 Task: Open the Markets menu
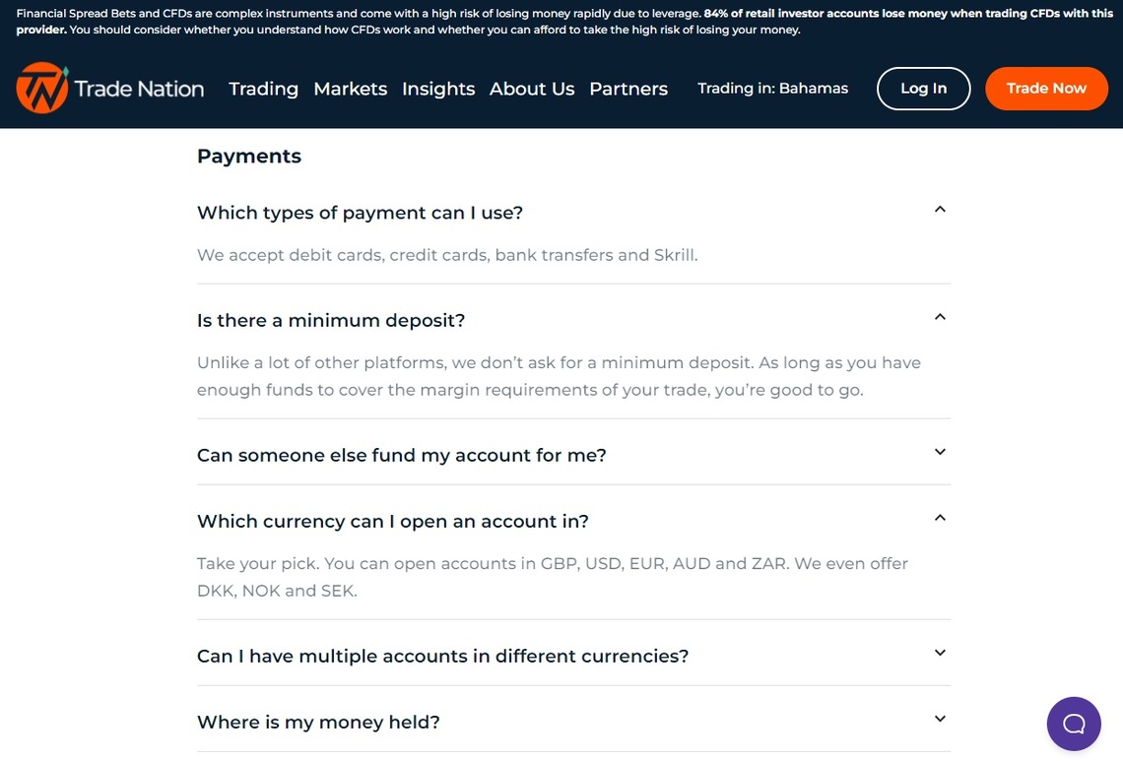[x=351, y=89]
